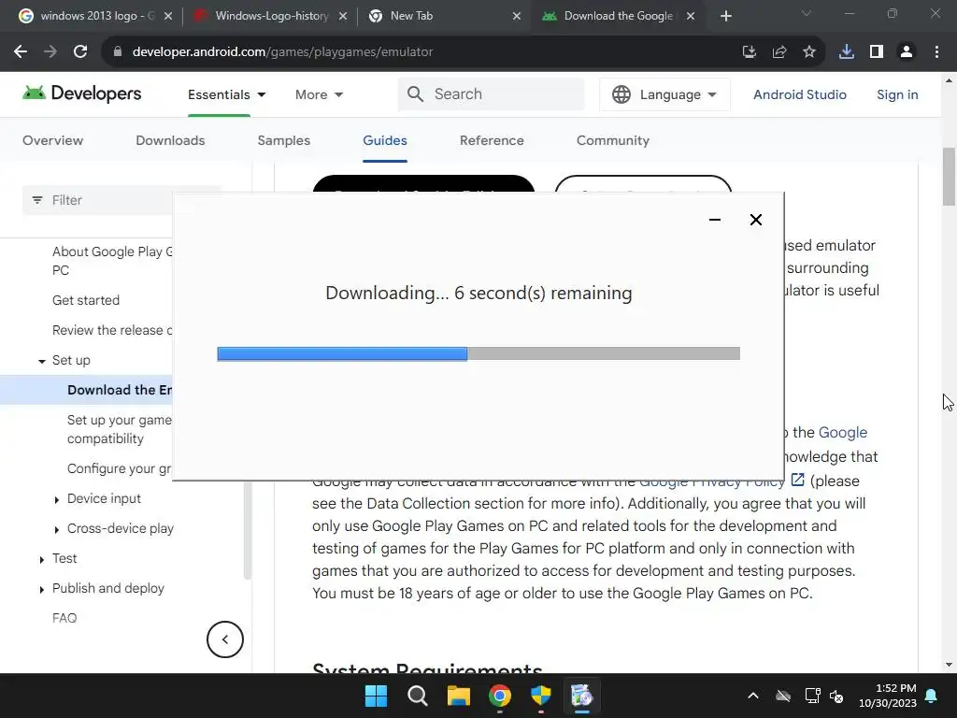Viewport: 957px width, 718px height.
Task: Open the Get started sidebar link
Action: pos(86,300)
